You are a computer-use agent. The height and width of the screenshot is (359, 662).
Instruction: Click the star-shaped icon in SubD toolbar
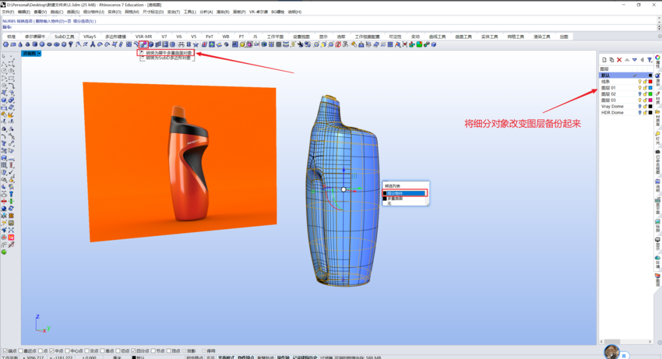(196, 44)
